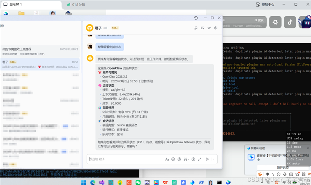
Task: Click 断开远控 button in 网易UU远程 popup
Action: click(283, 168)
